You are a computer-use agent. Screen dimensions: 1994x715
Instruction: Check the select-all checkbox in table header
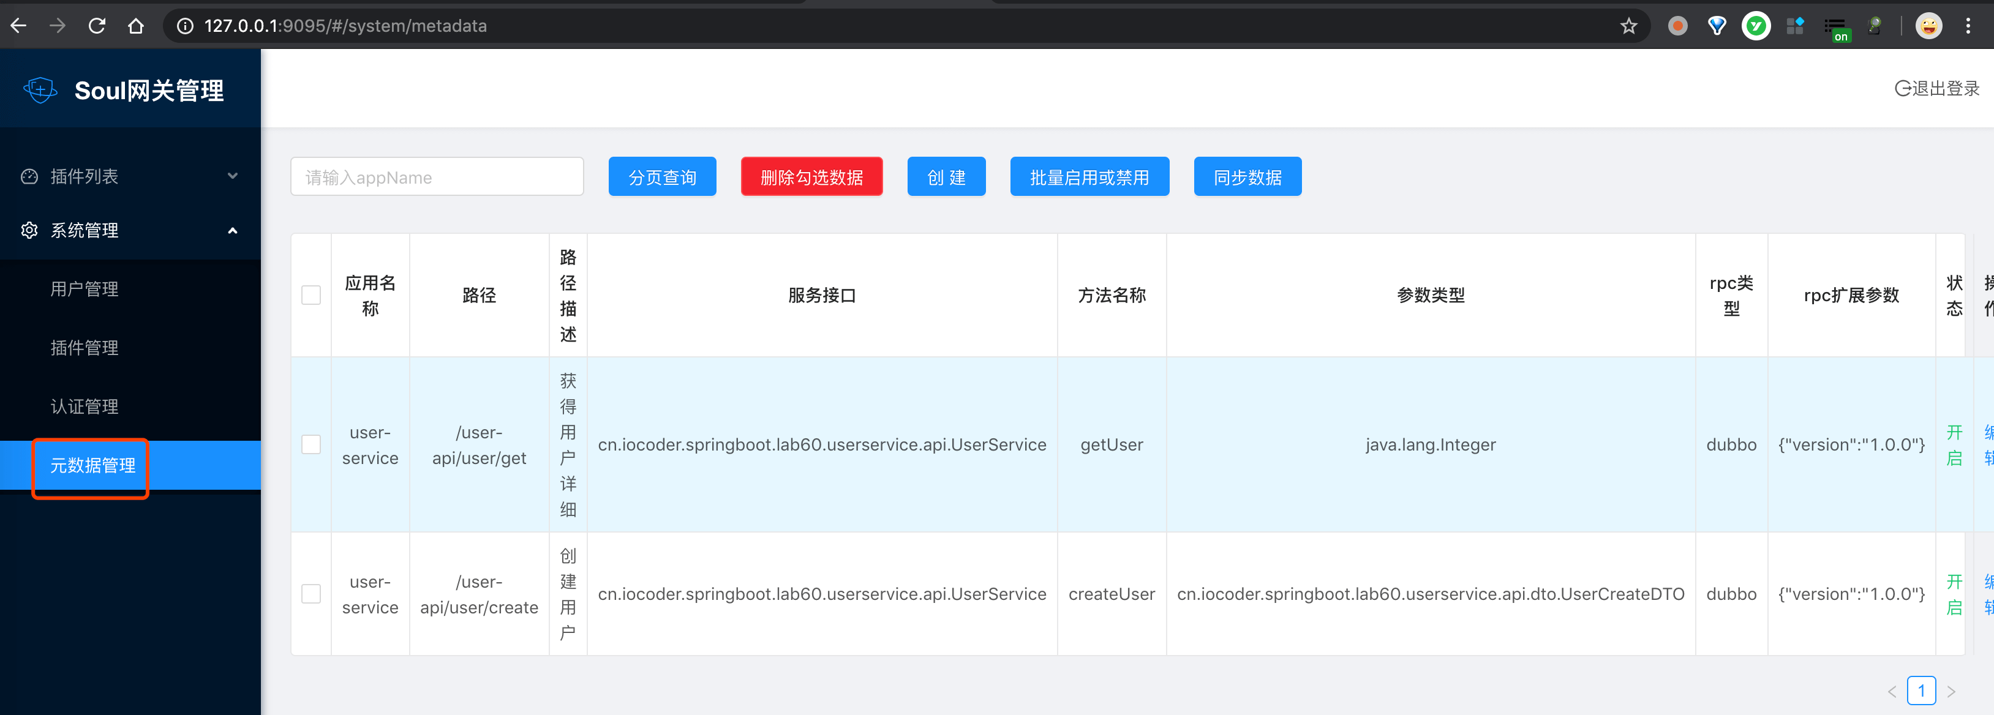(x=310, y=295)
